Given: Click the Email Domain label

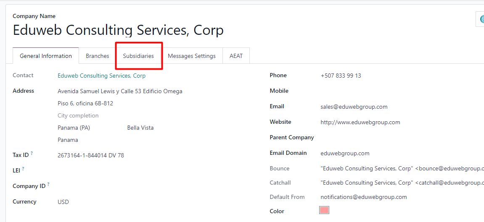Looking at the screenshot, I should pyautogui.click(x=288, y=153).
